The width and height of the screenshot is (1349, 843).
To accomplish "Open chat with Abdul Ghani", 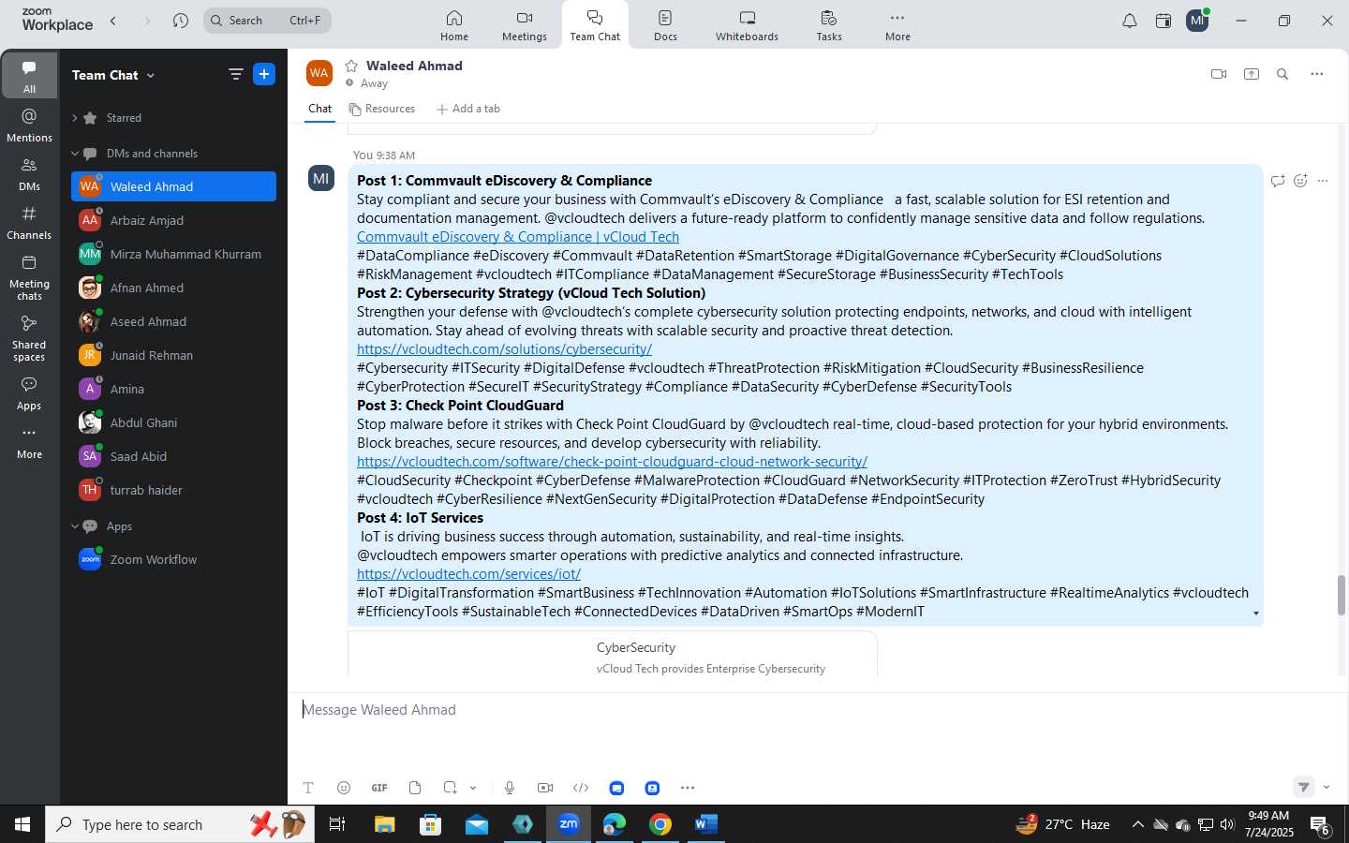I will [173, 422].
